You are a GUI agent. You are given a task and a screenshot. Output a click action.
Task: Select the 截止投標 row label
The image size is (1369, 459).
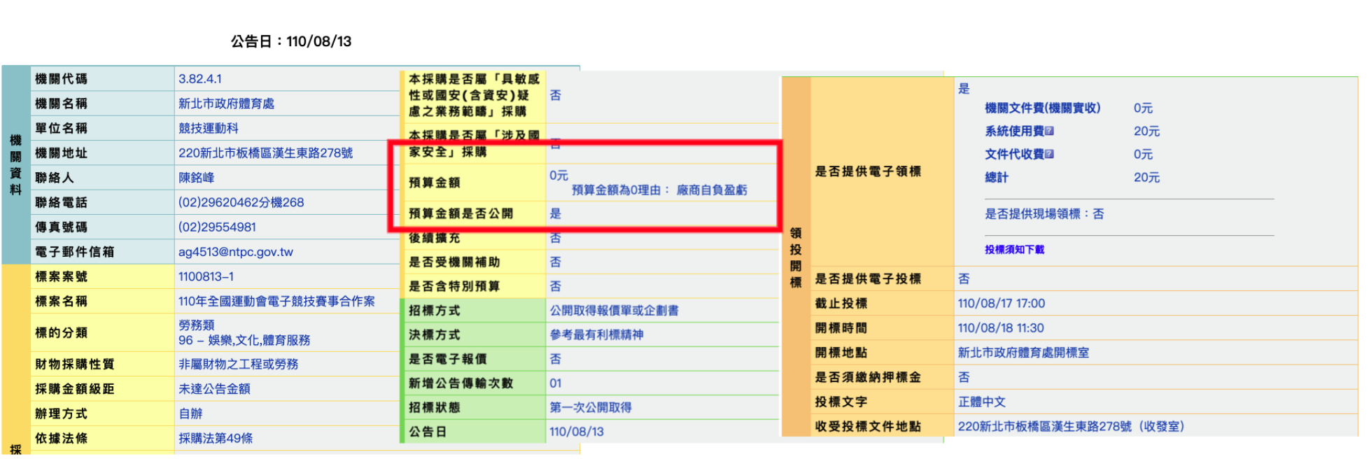pos(841,303)
